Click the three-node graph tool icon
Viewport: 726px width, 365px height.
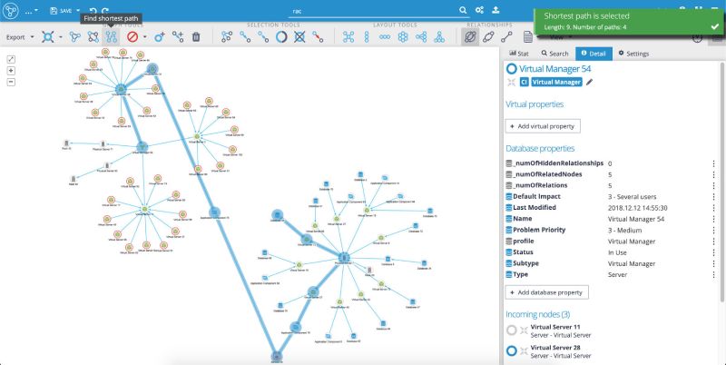(x=75, y=37)
